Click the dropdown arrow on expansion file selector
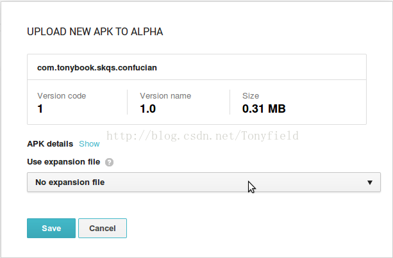 click(x=370, y=182)
